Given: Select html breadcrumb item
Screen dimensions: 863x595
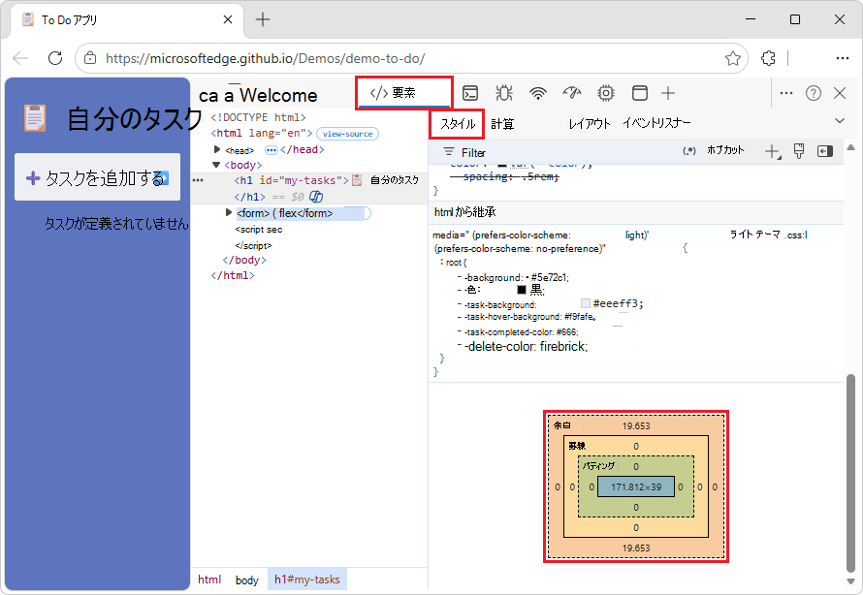Looking at the screenshot, I should pyautogui.click(x=209, y=579).
